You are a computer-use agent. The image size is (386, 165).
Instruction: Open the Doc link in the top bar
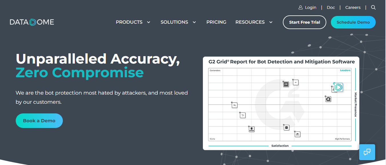coord(331,7)
